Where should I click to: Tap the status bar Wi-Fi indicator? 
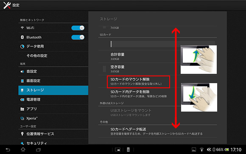pos(202,150)
